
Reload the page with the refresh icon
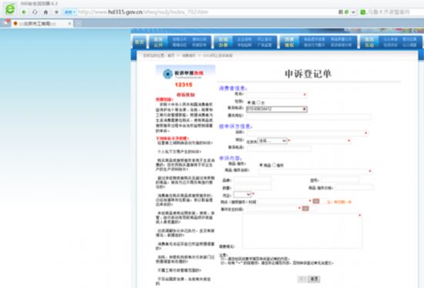[x=35, y=12]
